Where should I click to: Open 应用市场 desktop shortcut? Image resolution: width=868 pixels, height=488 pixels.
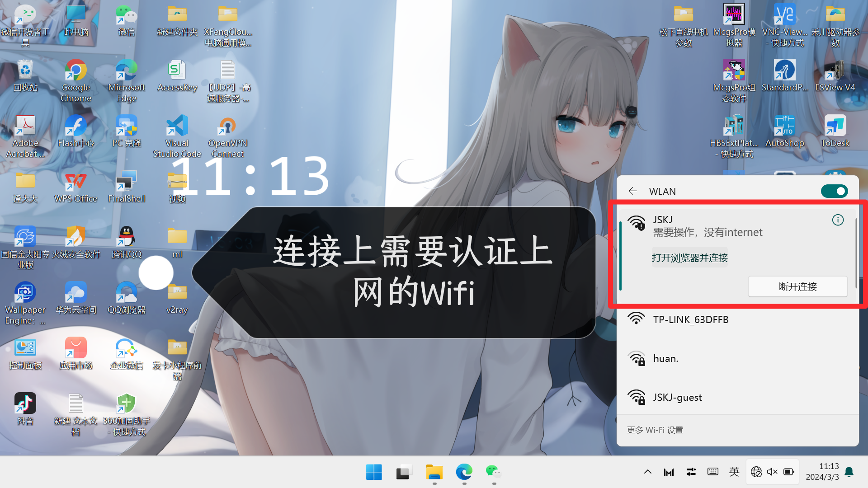(76, 354)
